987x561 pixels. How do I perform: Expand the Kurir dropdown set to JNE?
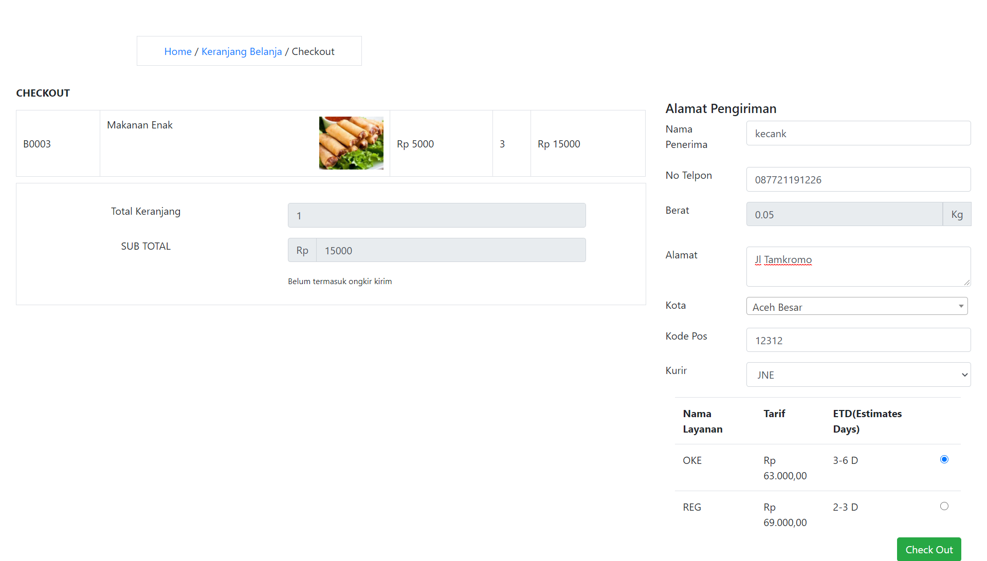858,375
